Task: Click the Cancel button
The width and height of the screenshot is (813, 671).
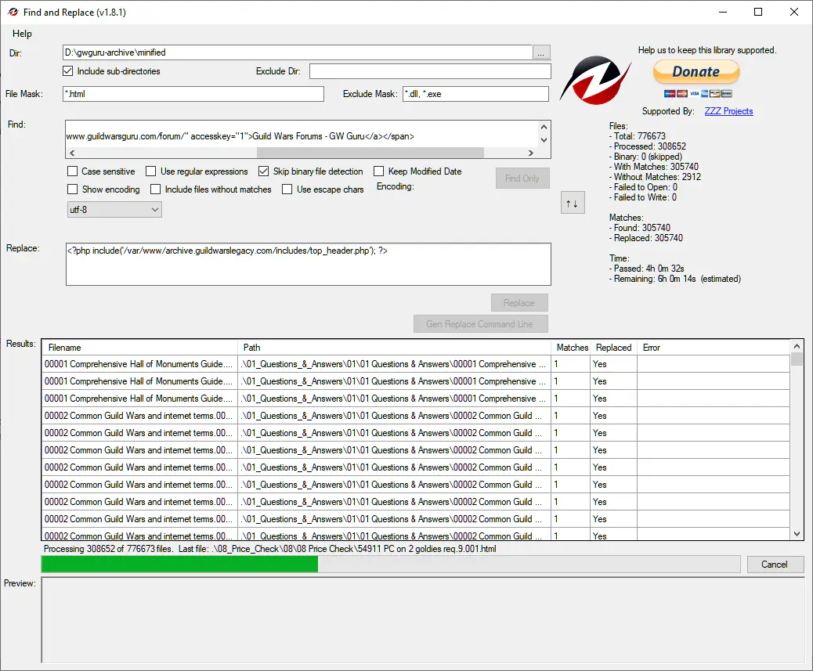Action: pos(774,565)
